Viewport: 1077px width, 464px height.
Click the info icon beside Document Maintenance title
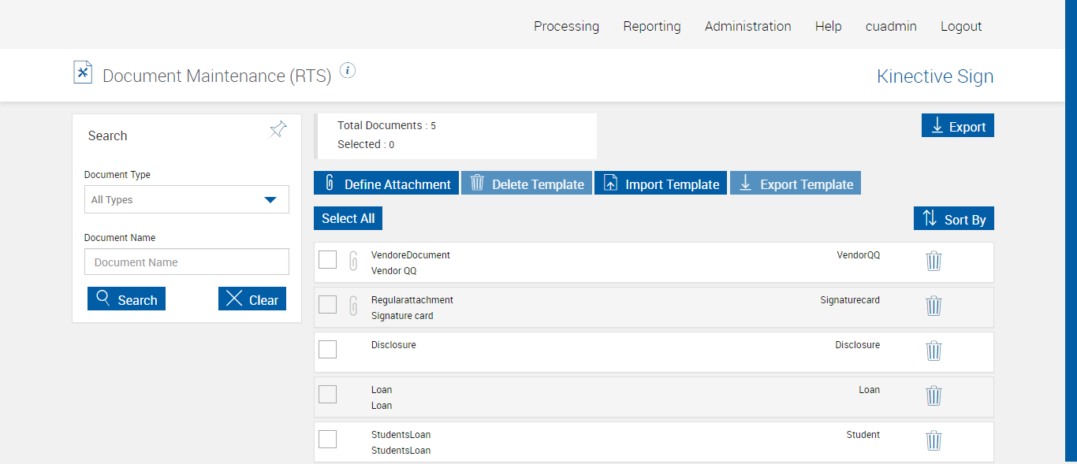[x=348, y=71]
